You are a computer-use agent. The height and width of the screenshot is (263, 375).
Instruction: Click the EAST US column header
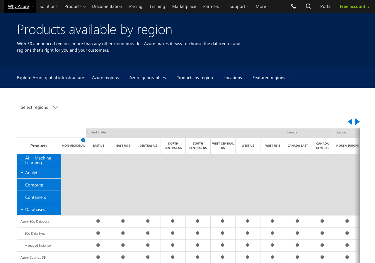(98, 146)
